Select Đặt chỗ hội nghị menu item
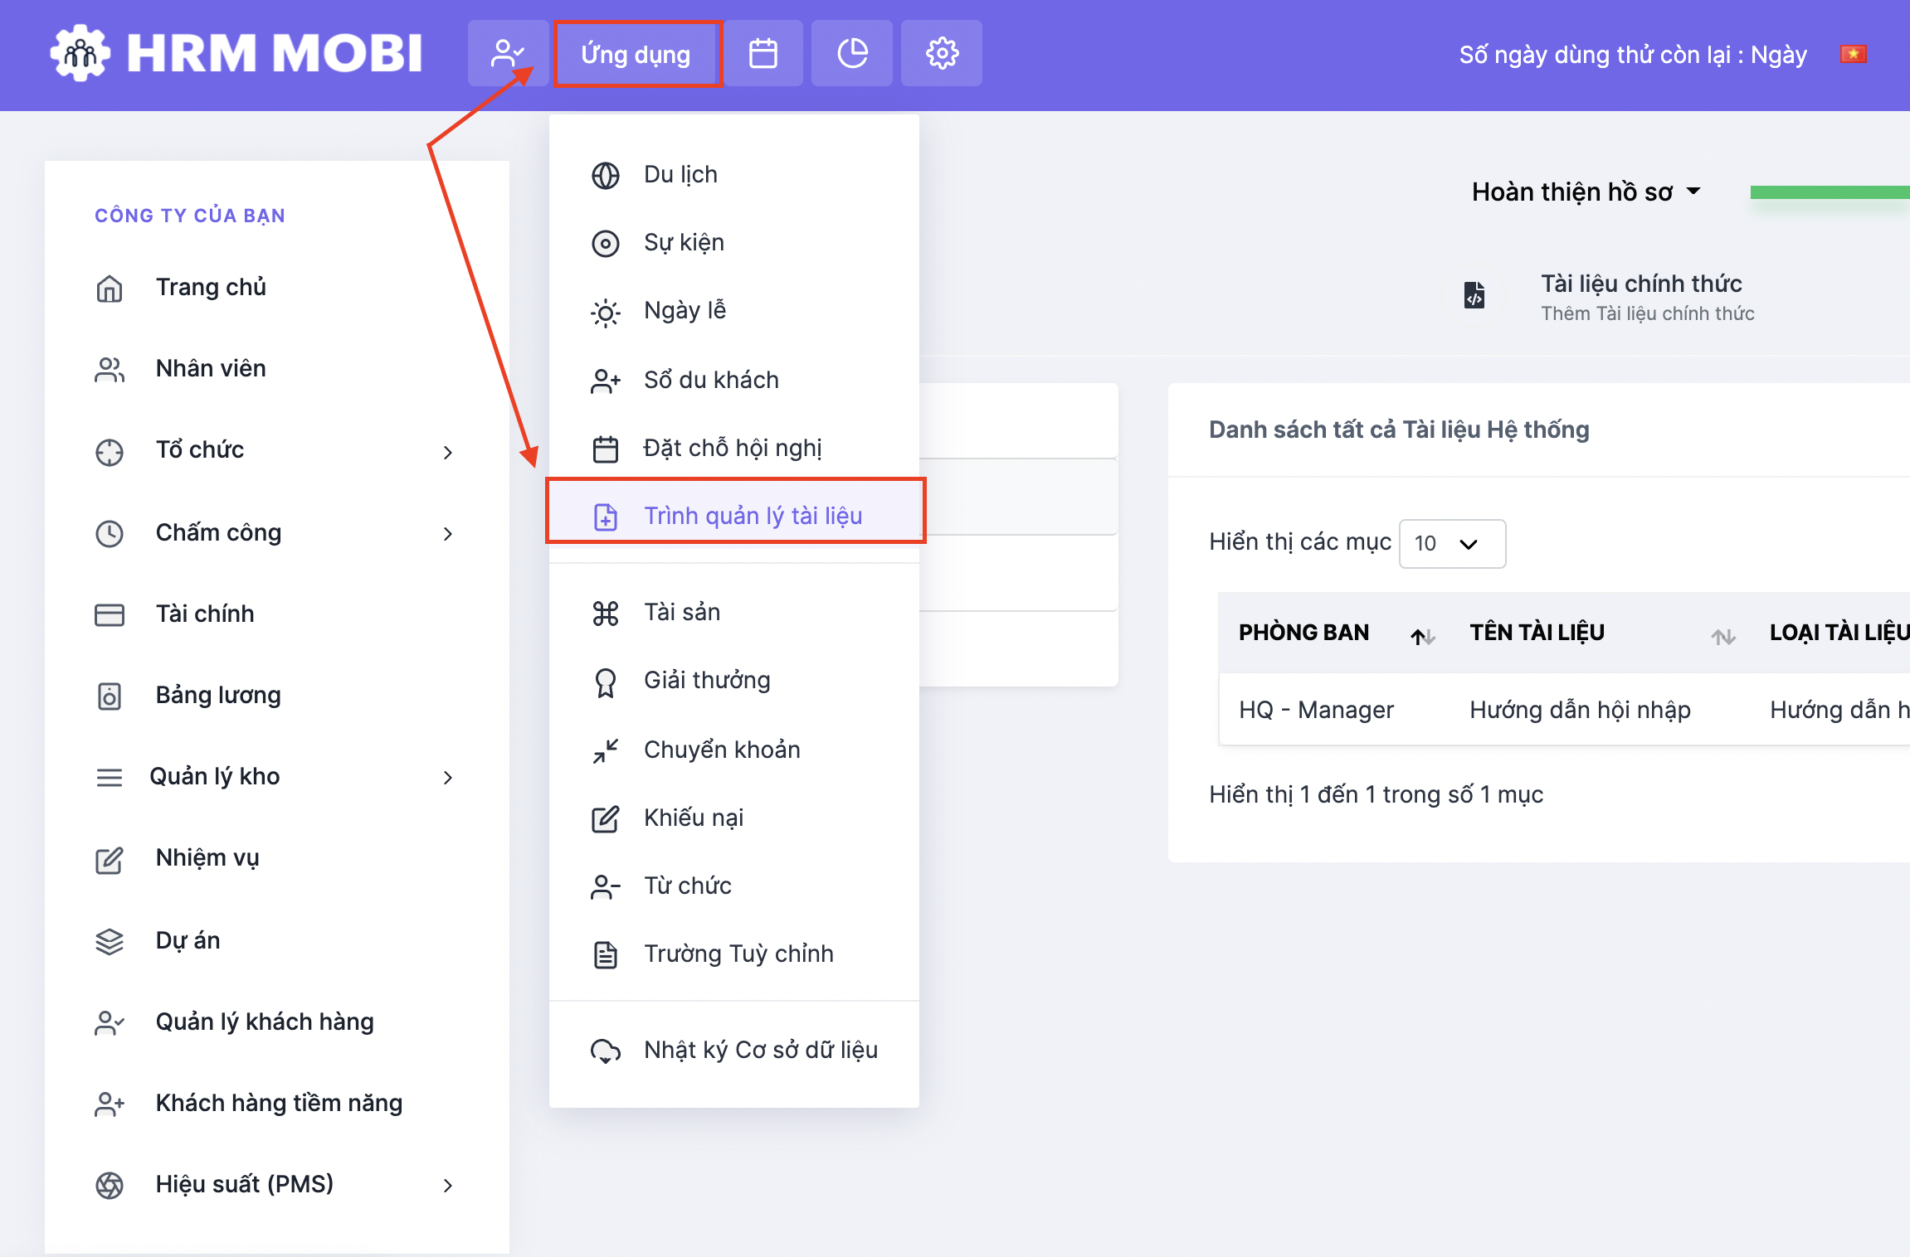The height and width of the screenshot is (1257, 1910). click(733, 449)
